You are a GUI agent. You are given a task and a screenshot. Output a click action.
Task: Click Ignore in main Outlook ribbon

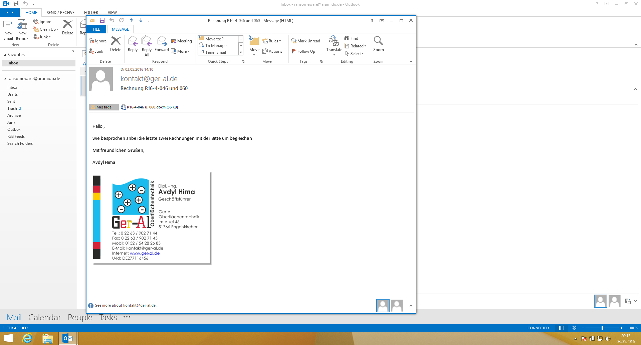[x=42, y=22]
